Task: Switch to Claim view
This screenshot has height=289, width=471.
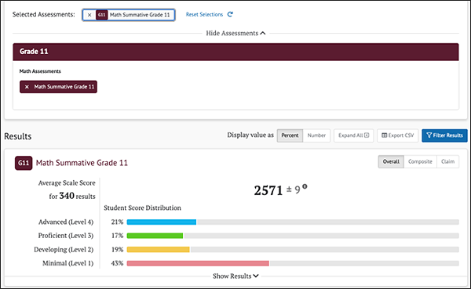Action: tap(447, 161)
